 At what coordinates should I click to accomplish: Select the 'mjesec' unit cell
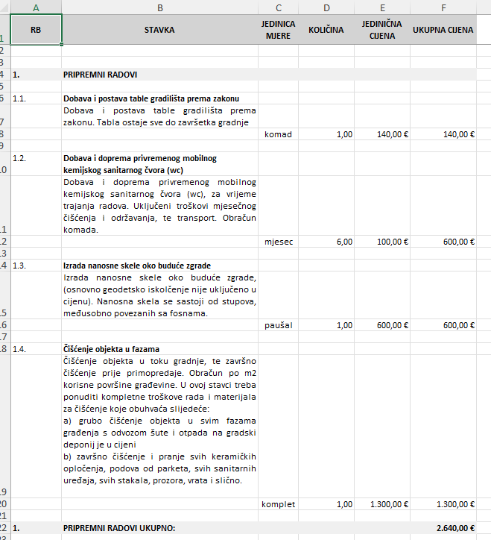tap(278, 242)
